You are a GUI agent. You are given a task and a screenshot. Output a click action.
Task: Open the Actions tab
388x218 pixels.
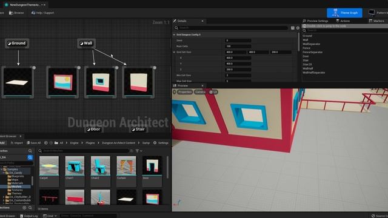click(x=343, y=21)
